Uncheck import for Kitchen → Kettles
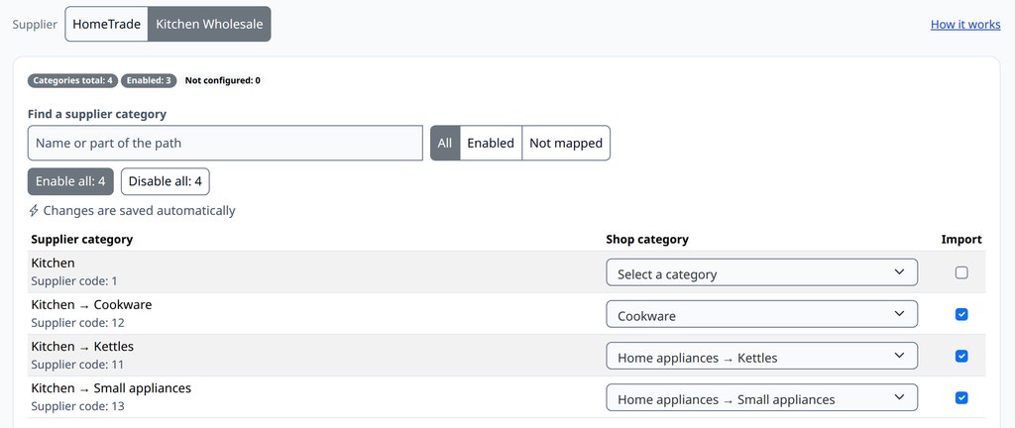The image size is (1015, 428). pyautogui.click(x=961, y=356)
